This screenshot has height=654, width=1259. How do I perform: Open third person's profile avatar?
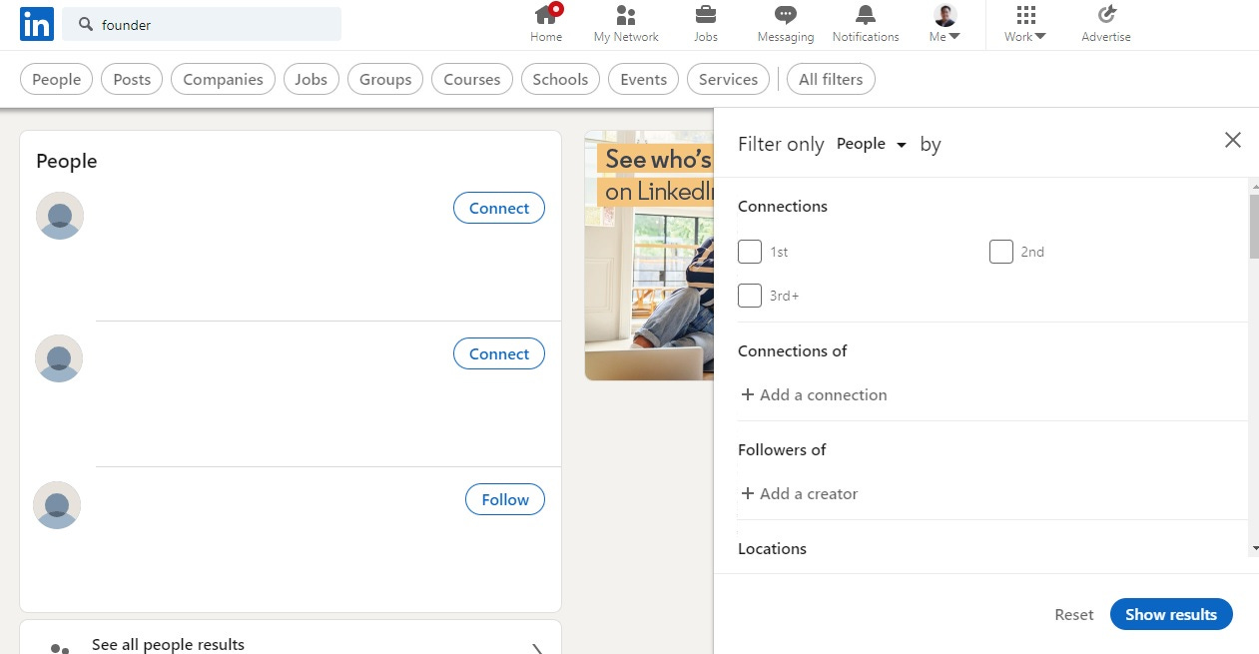(x=57, y=505)
